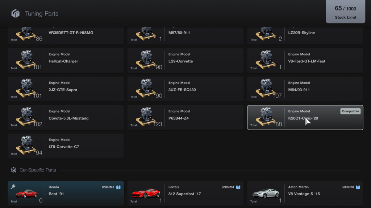Click the Car-Specific Parts gear icon
Screen dimensions: 371x208
tap(13, 170)
